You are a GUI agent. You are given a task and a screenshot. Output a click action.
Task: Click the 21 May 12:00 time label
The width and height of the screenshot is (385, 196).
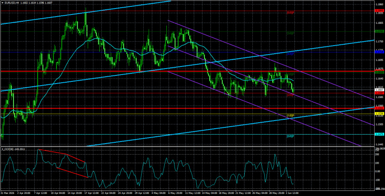tap(242, 193)
